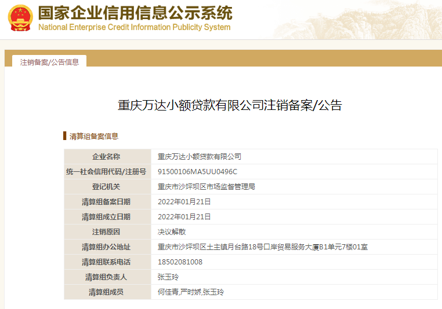Open the 注销备案/公告信息 tab

coord(49,62)
